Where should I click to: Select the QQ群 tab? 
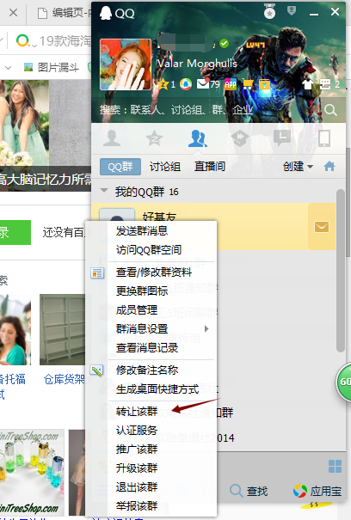coord(120,167)
